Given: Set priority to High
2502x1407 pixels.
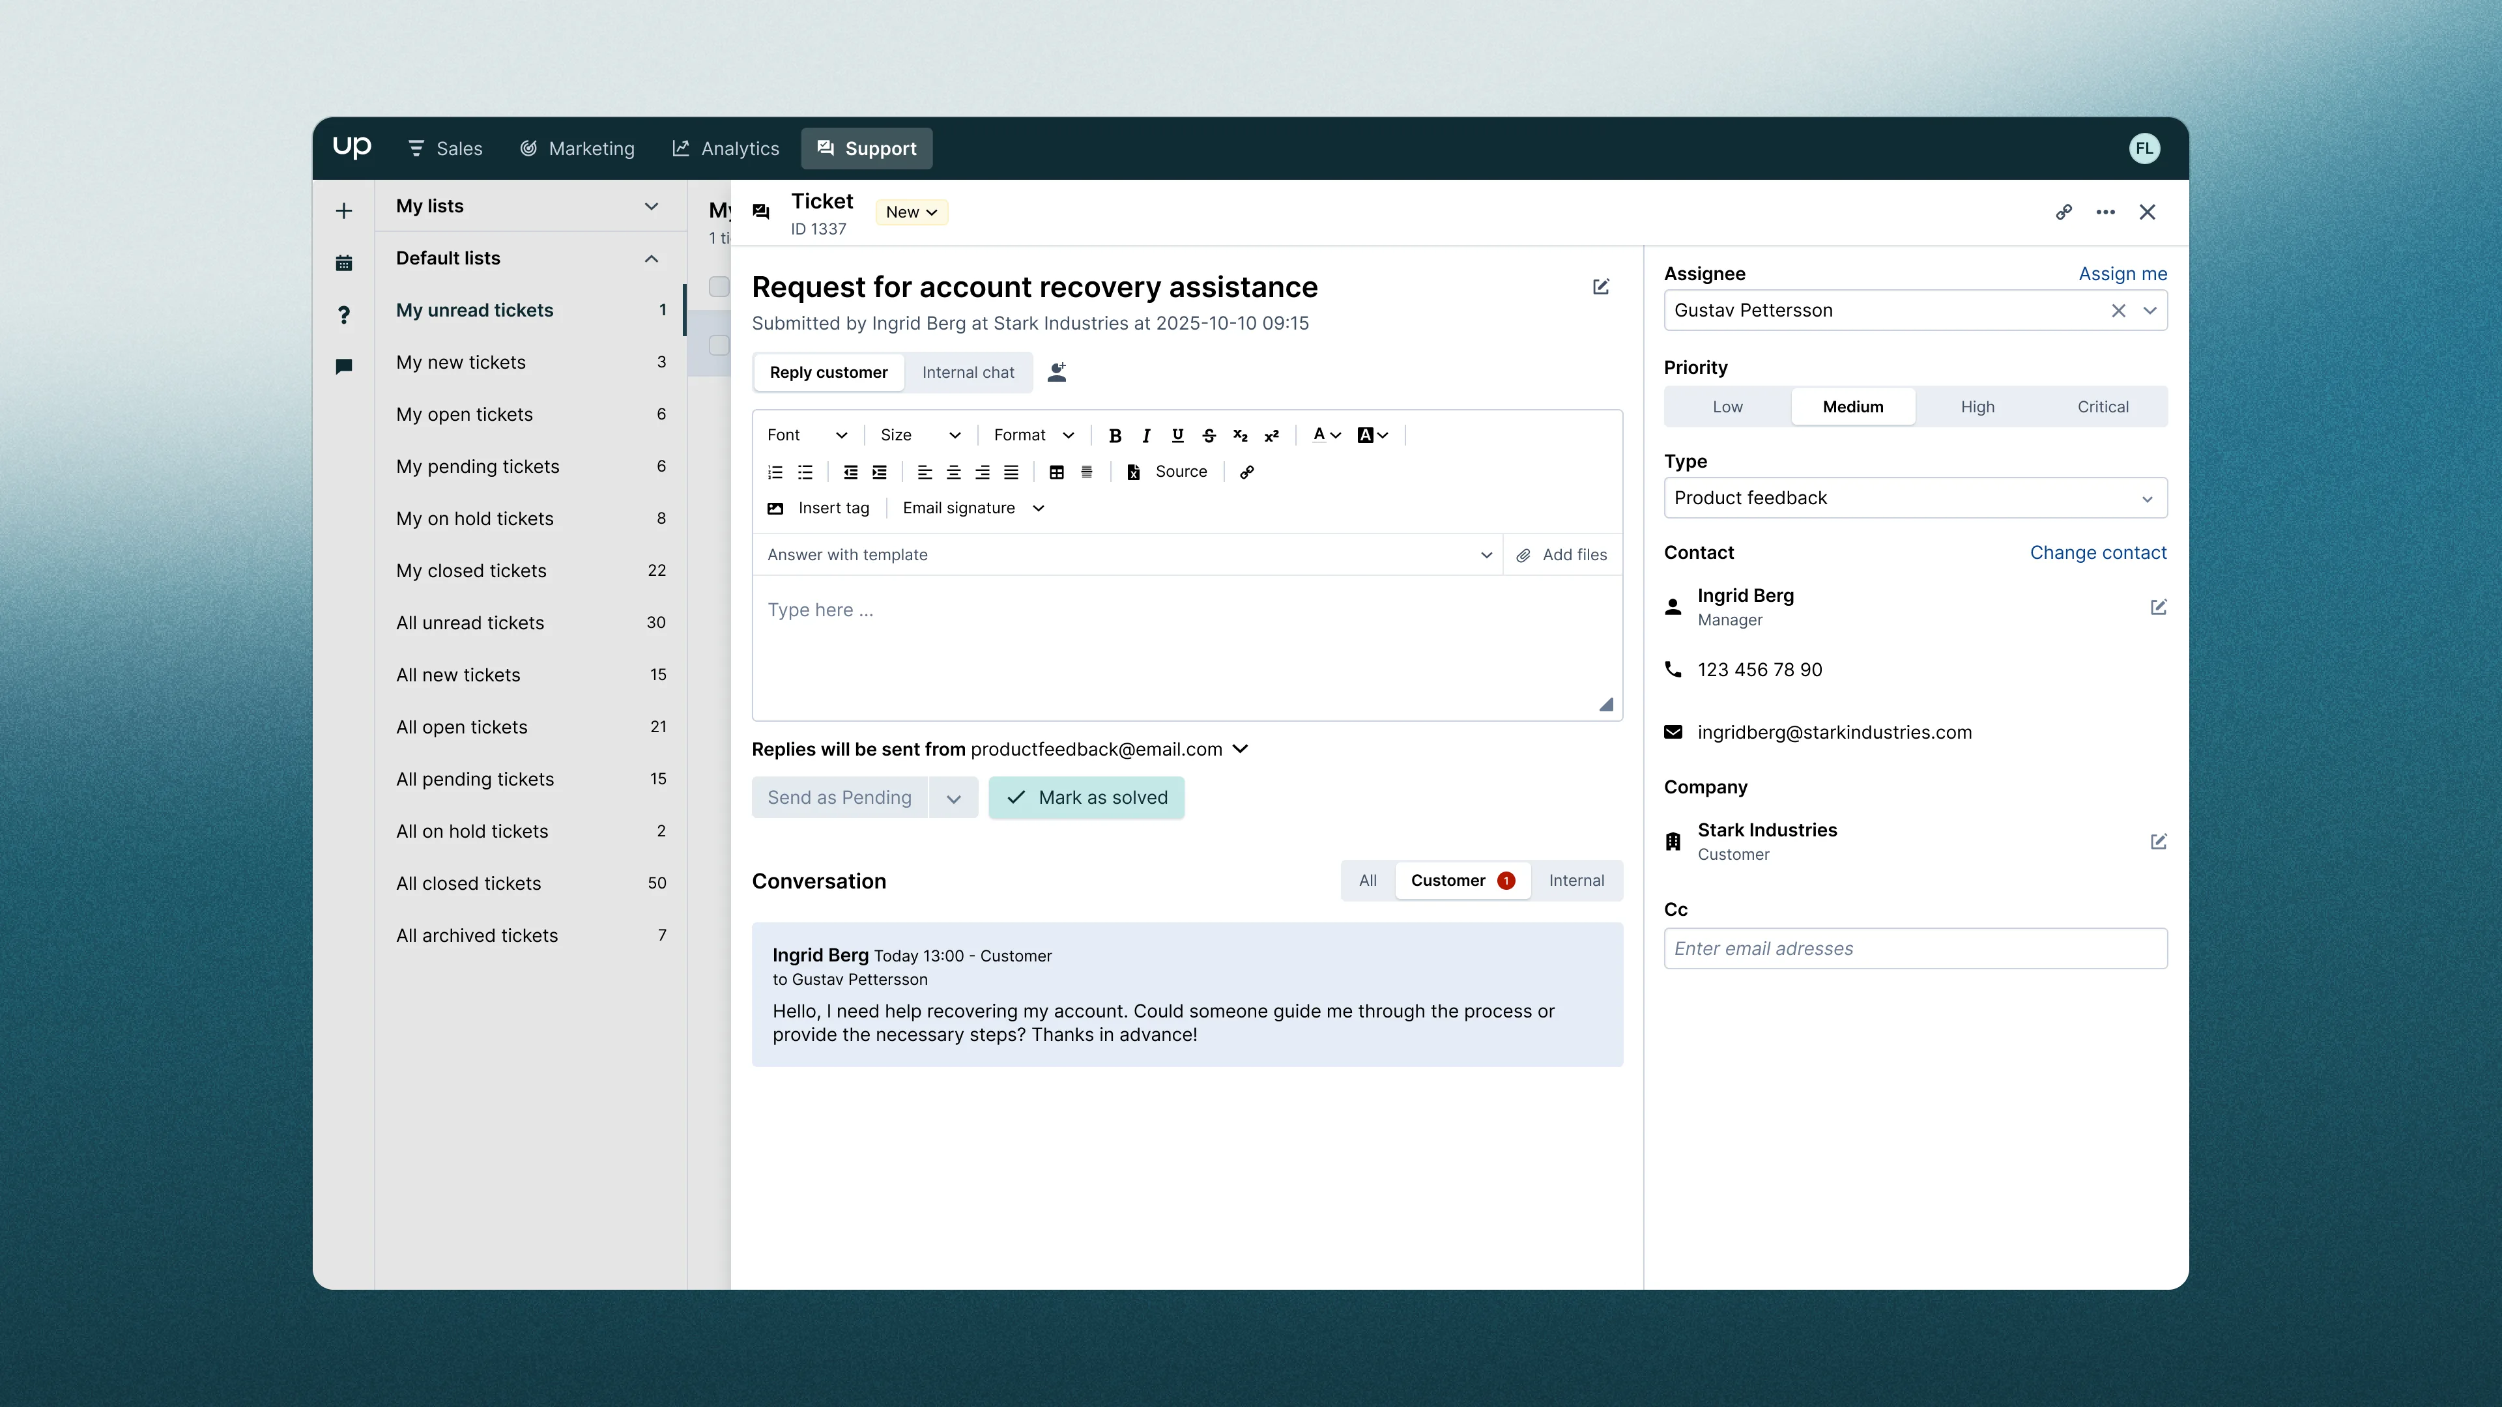Looking at the screenshot, I should tap(1977, 407).
